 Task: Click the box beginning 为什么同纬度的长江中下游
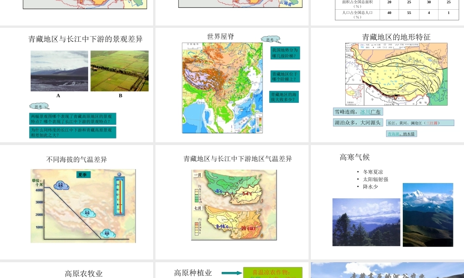pos(73,133)
